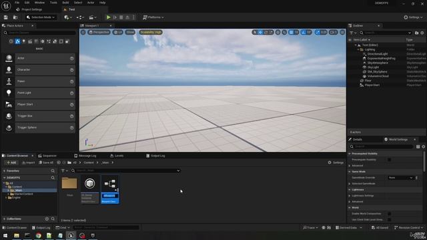Toggle the Outliner visibility eye column header
The height and width of the screenshot is (240, 427).
click(350, 40)
